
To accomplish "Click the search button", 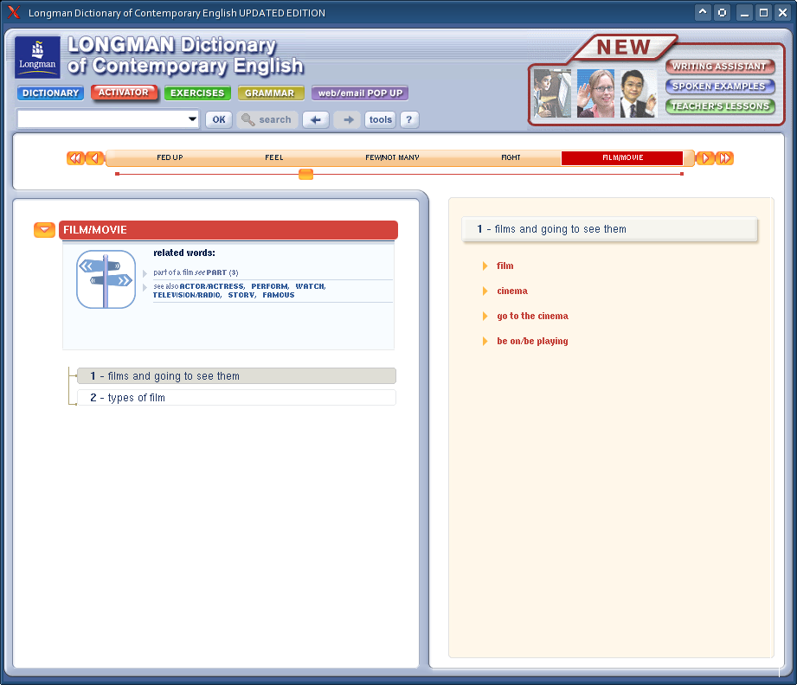I will (x=267, y=120).
